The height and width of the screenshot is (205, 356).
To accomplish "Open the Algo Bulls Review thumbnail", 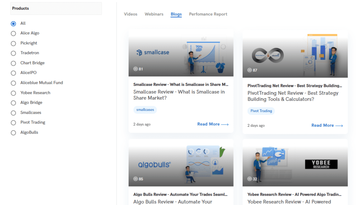I will (181, 163).
